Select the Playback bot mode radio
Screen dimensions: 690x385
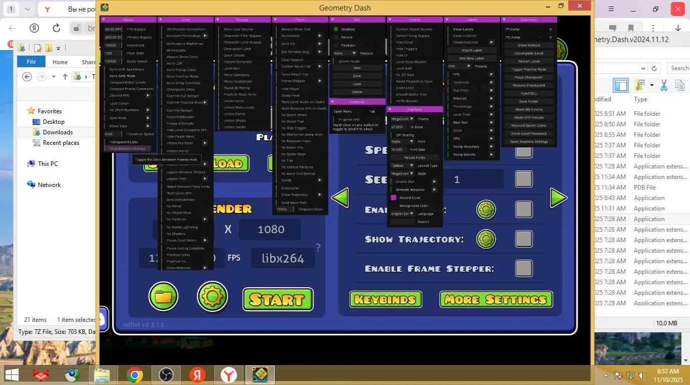point(336,45)
